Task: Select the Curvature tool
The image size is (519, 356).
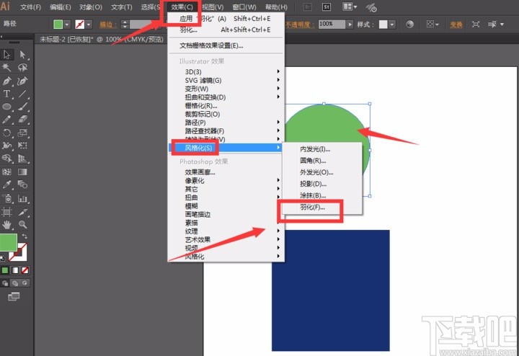Action: [22, 81]
